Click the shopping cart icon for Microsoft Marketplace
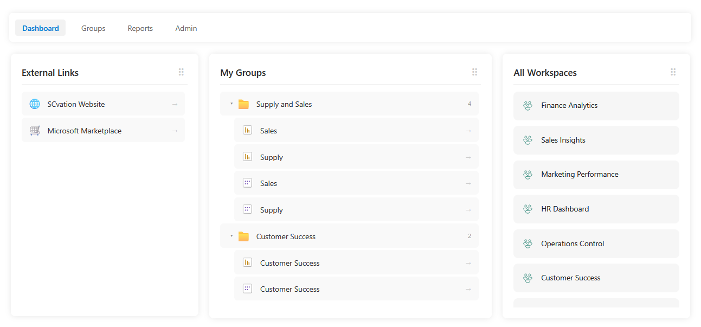The image size is (701, 327). [x=35, y=131]
